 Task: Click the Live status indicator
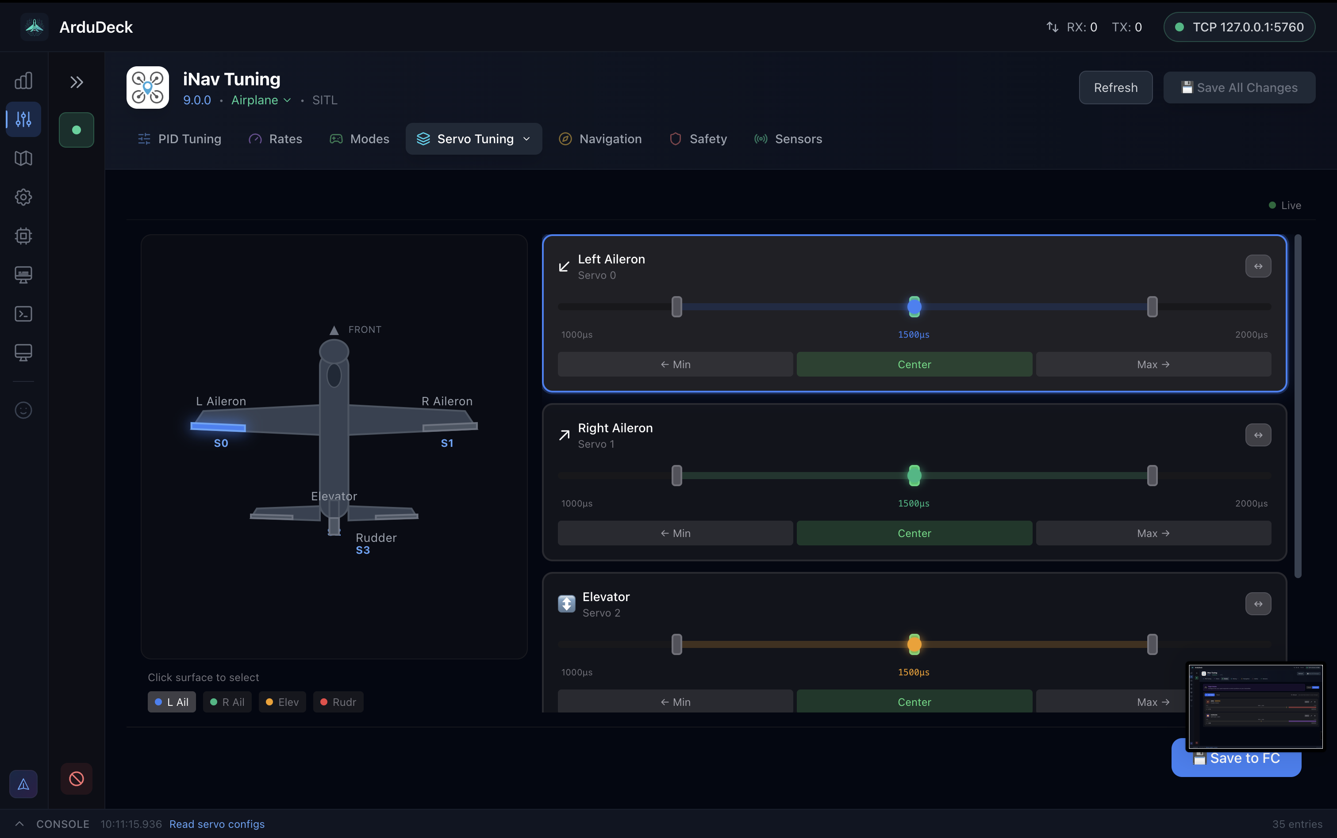(x=1285, y=206)
